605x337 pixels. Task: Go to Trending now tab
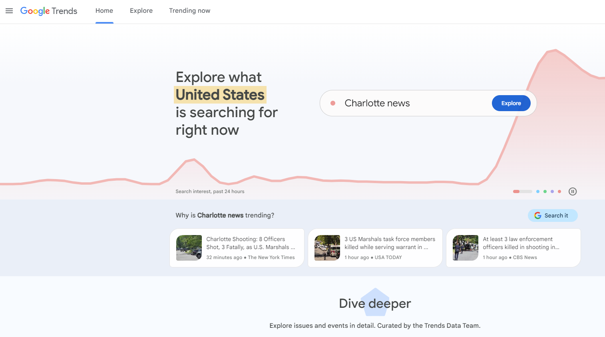pyautogui.click(x=189, y=11)
